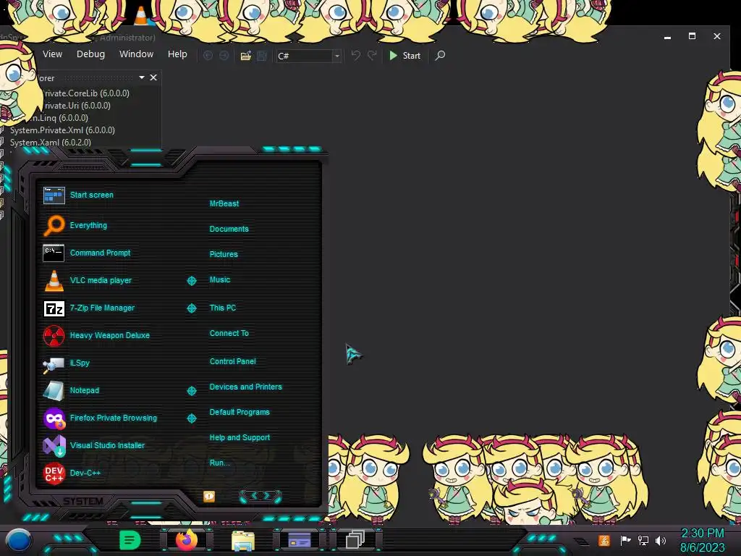The width and height of the screenshot is (741, 556).
Task: Open Dev-C++ from the start menu
Action: click(85, 473)
